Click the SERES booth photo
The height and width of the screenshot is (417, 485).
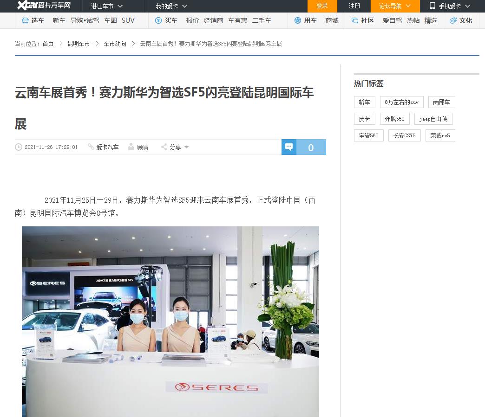[x=170, y=321]
